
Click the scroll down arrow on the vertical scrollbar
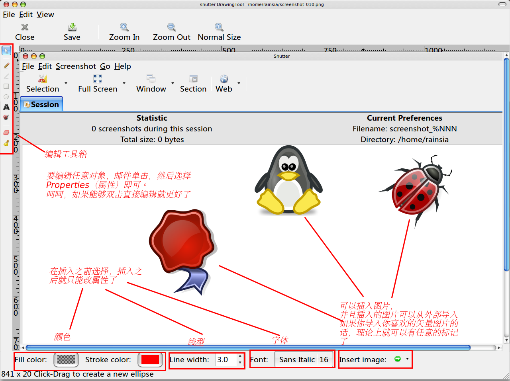(x=506, y=340)
